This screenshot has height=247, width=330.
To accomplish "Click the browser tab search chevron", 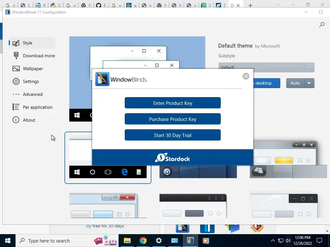I will pos(278,5).
